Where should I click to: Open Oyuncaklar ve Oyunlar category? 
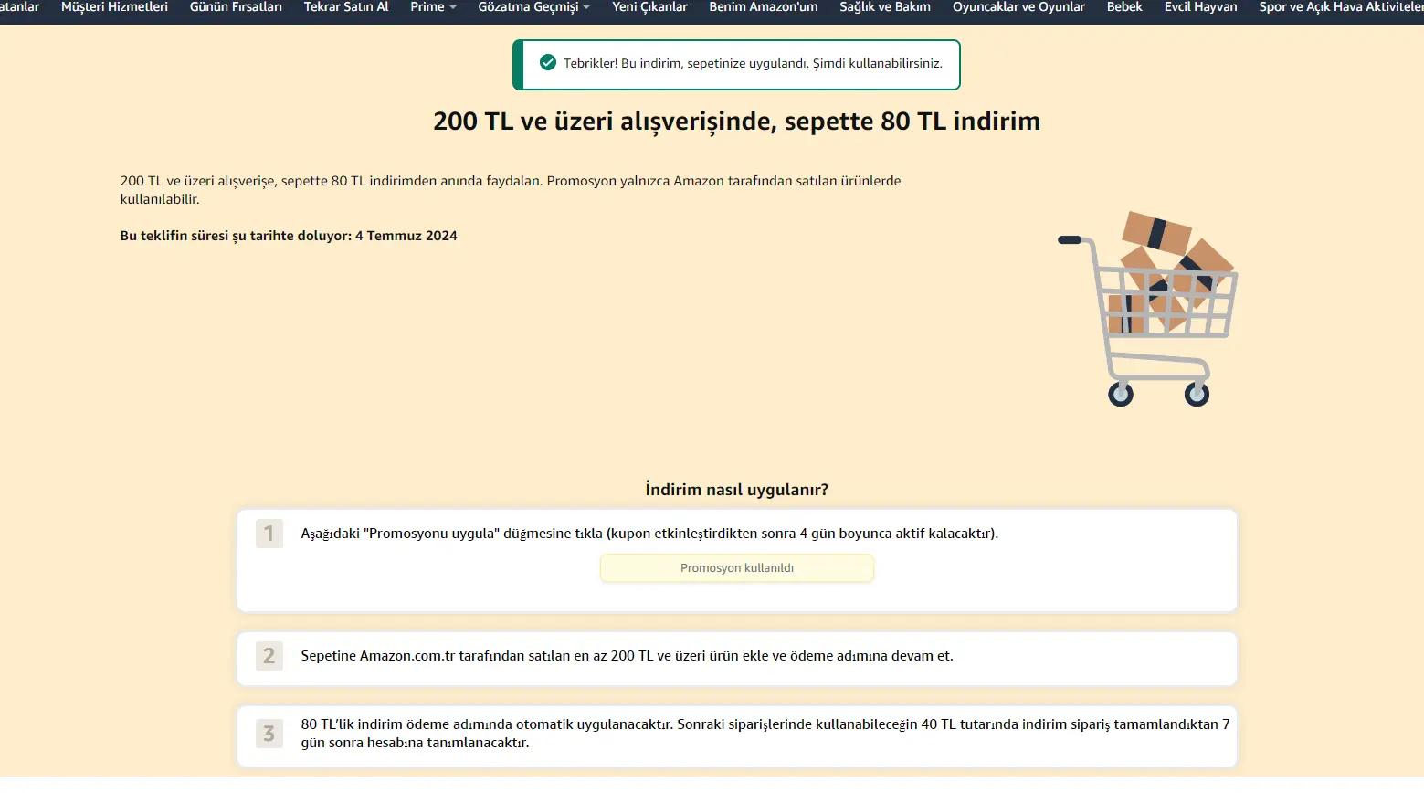coord(1018,7)
